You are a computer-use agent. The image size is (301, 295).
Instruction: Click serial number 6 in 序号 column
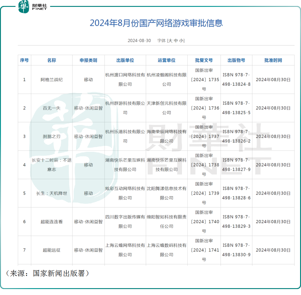tap(24, 222)
